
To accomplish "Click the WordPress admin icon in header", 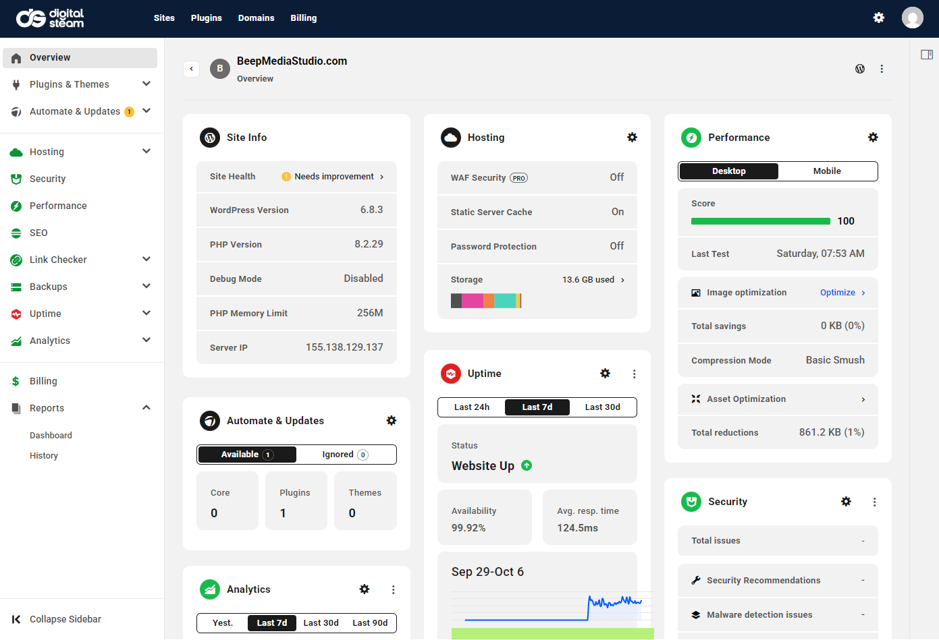I will tap(860, 69).
